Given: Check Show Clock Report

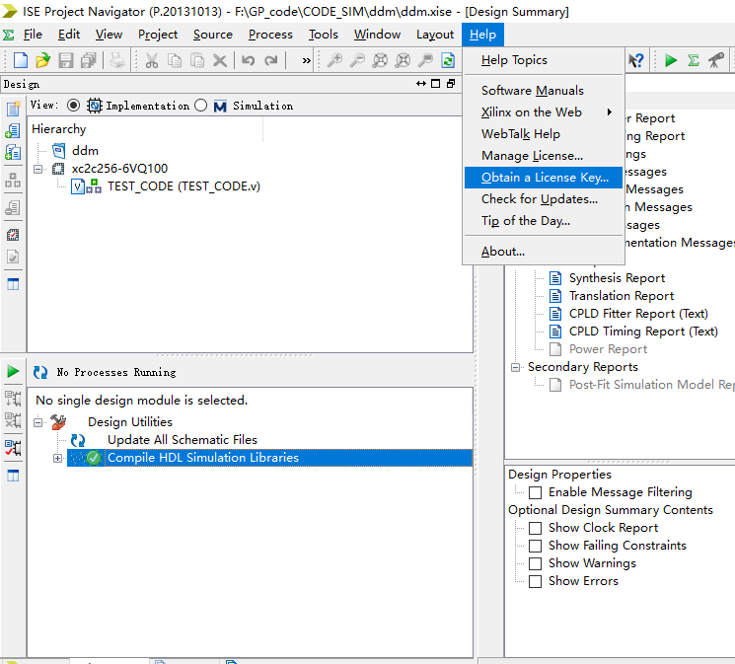Looking at the screenshot, I should [x=535, y=528].
